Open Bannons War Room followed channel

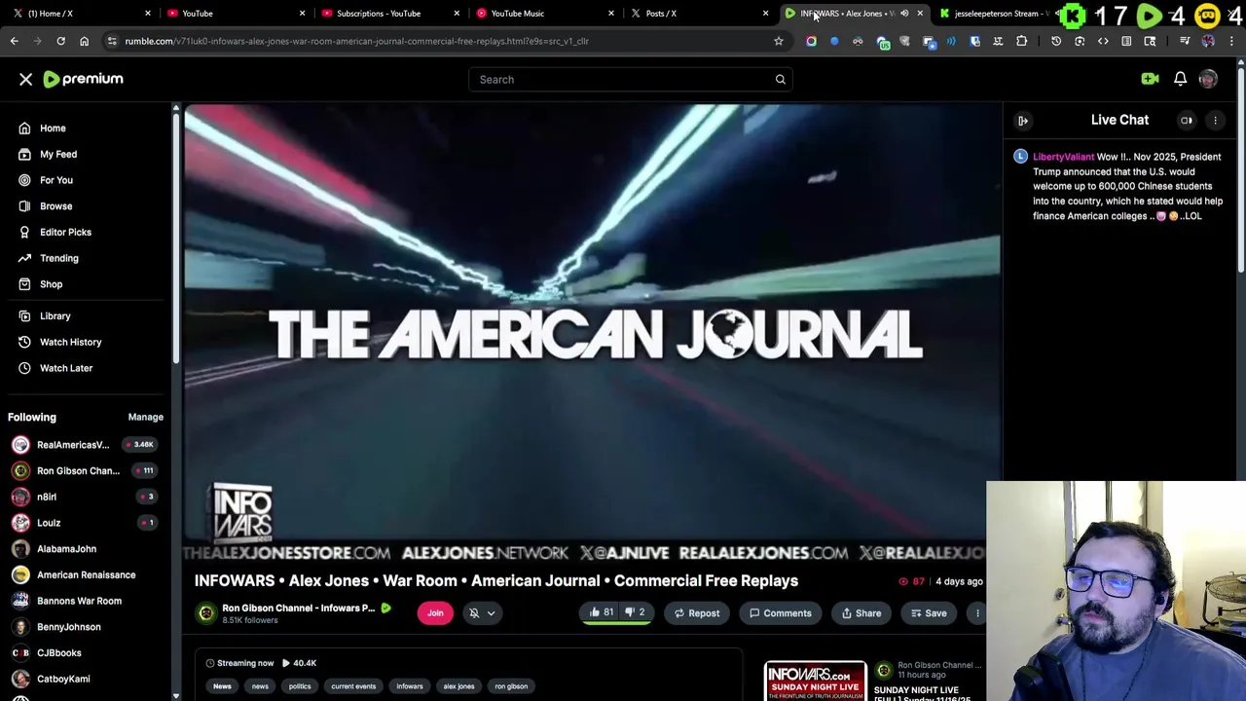point(79,601)
